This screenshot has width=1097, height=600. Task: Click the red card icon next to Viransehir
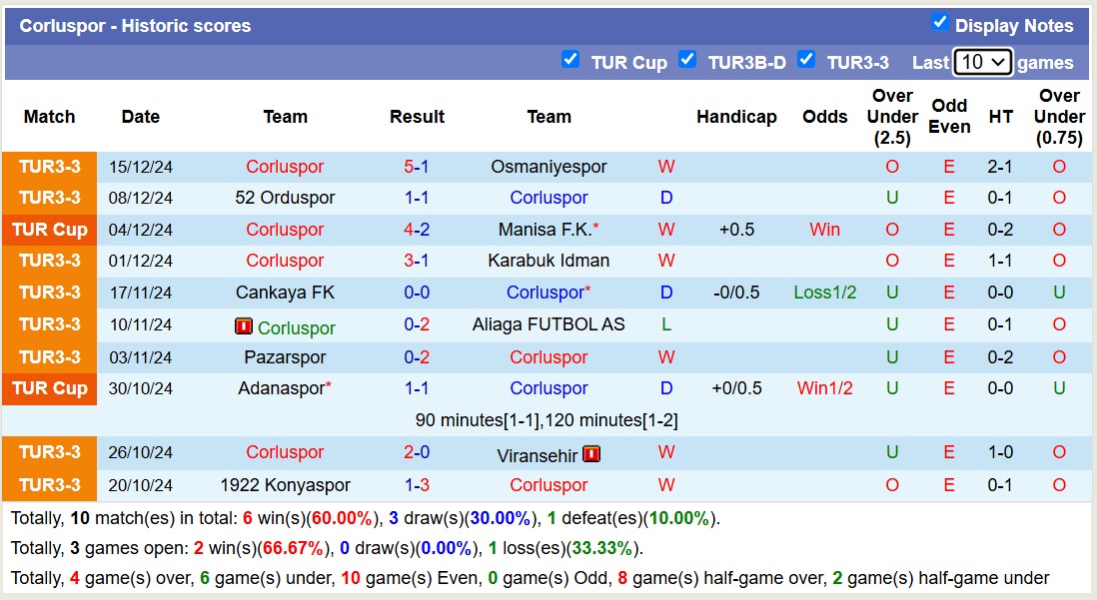tap(593, 453)
